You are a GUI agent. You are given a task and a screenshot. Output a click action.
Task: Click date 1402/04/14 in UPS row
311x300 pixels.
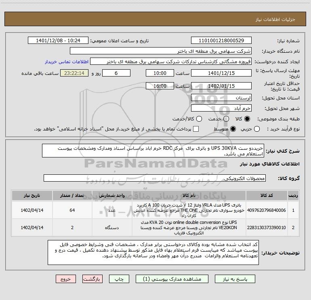pyautogui.click(x=32, y=228)
